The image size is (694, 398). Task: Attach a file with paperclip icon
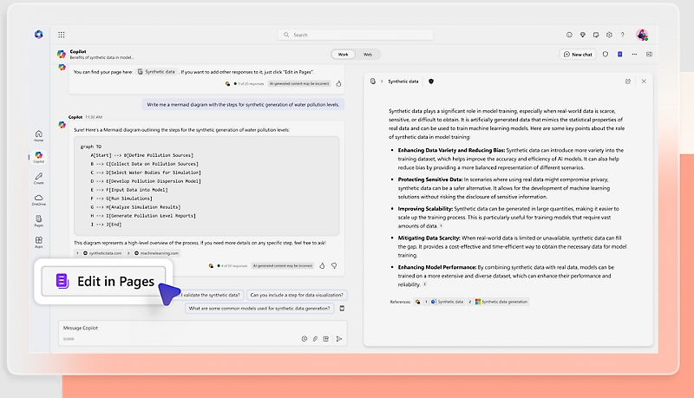coord(315,339)
